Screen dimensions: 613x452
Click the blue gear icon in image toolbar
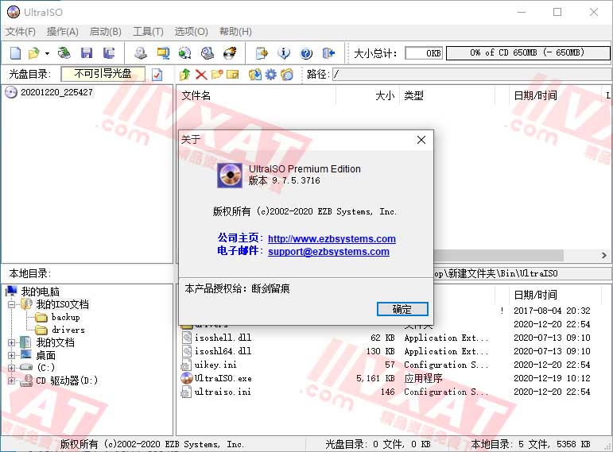click(x=270, y=74)
